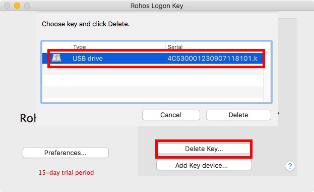This screenshot has width=314, height=192.
Task: Click the USB drive icon in key list
Action: click(x=56, y=58)
